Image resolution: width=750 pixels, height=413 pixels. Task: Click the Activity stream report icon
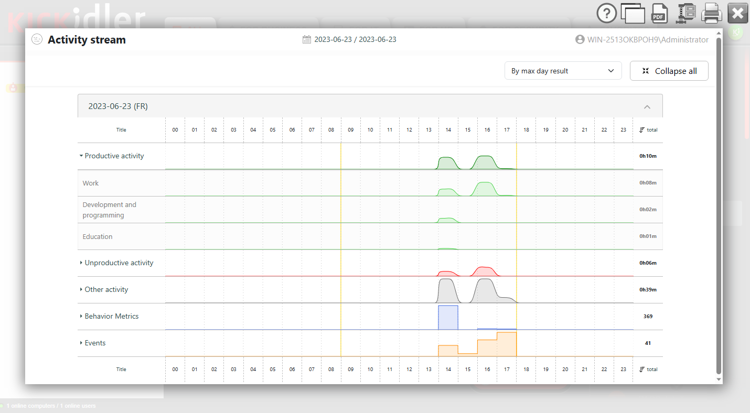point(37,39)
